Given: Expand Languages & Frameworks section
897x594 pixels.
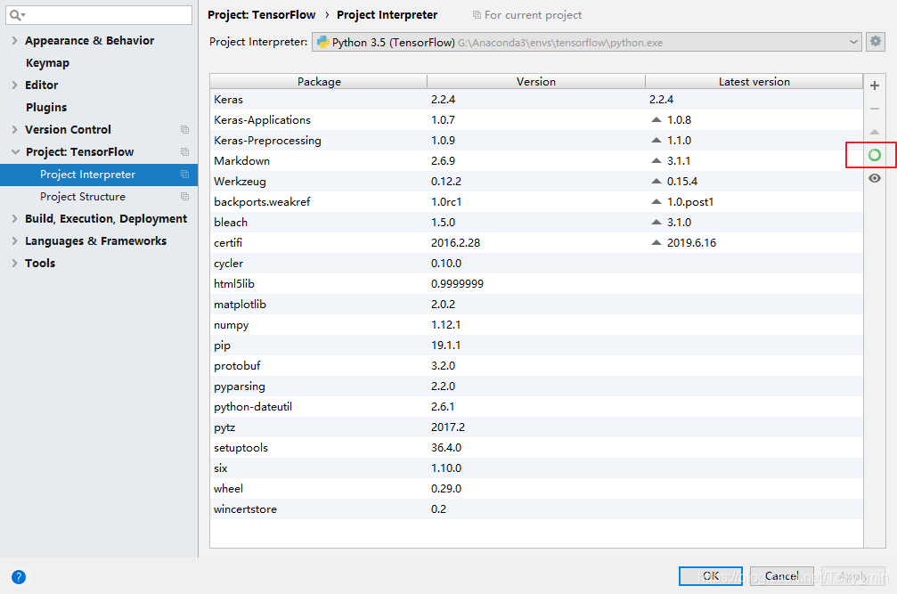Looking at the screenshot, I should point(14,241).
